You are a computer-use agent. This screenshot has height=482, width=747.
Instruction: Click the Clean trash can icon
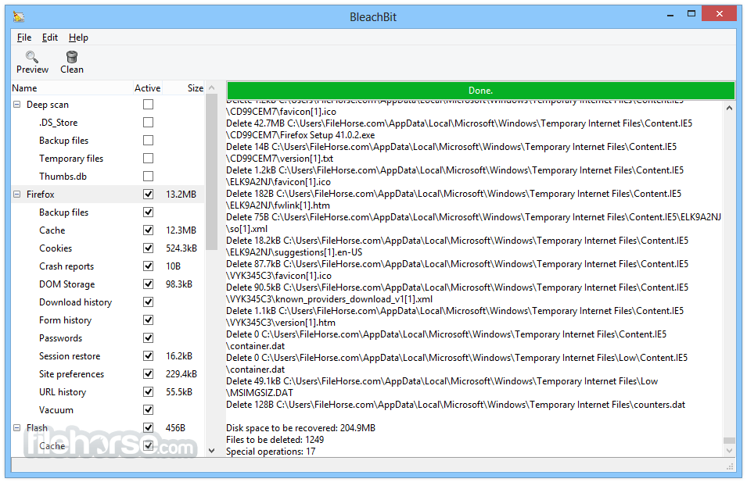(72, 57)
